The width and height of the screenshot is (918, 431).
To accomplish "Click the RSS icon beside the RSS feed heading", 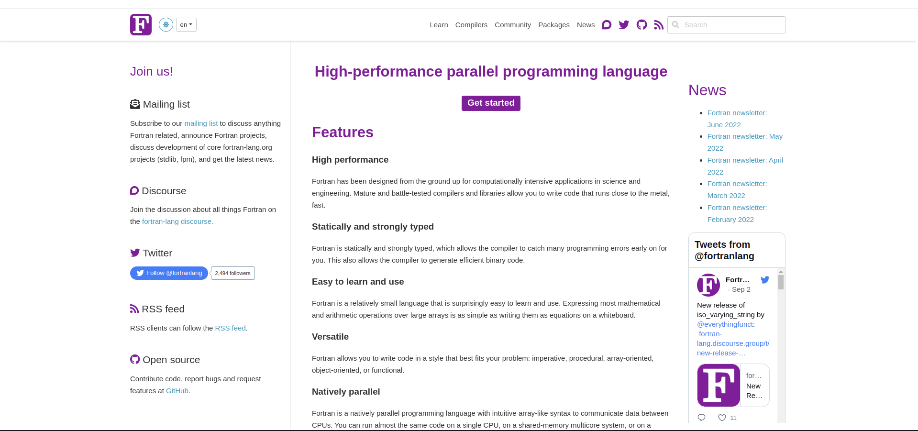I will pos(134,309).
